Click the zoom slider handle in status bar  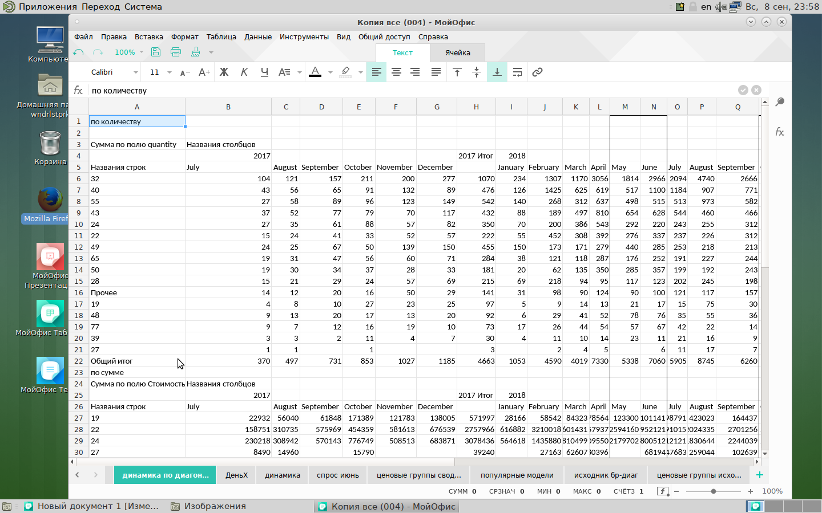pyautogui.click(x=714, y=491)
